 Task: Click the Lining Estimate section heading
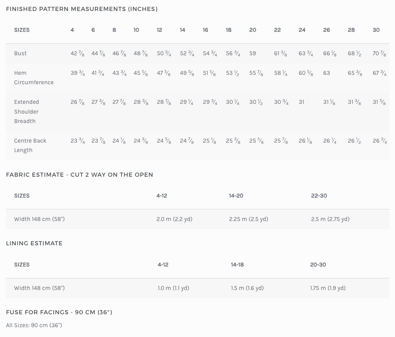click(x=34, y=243)
